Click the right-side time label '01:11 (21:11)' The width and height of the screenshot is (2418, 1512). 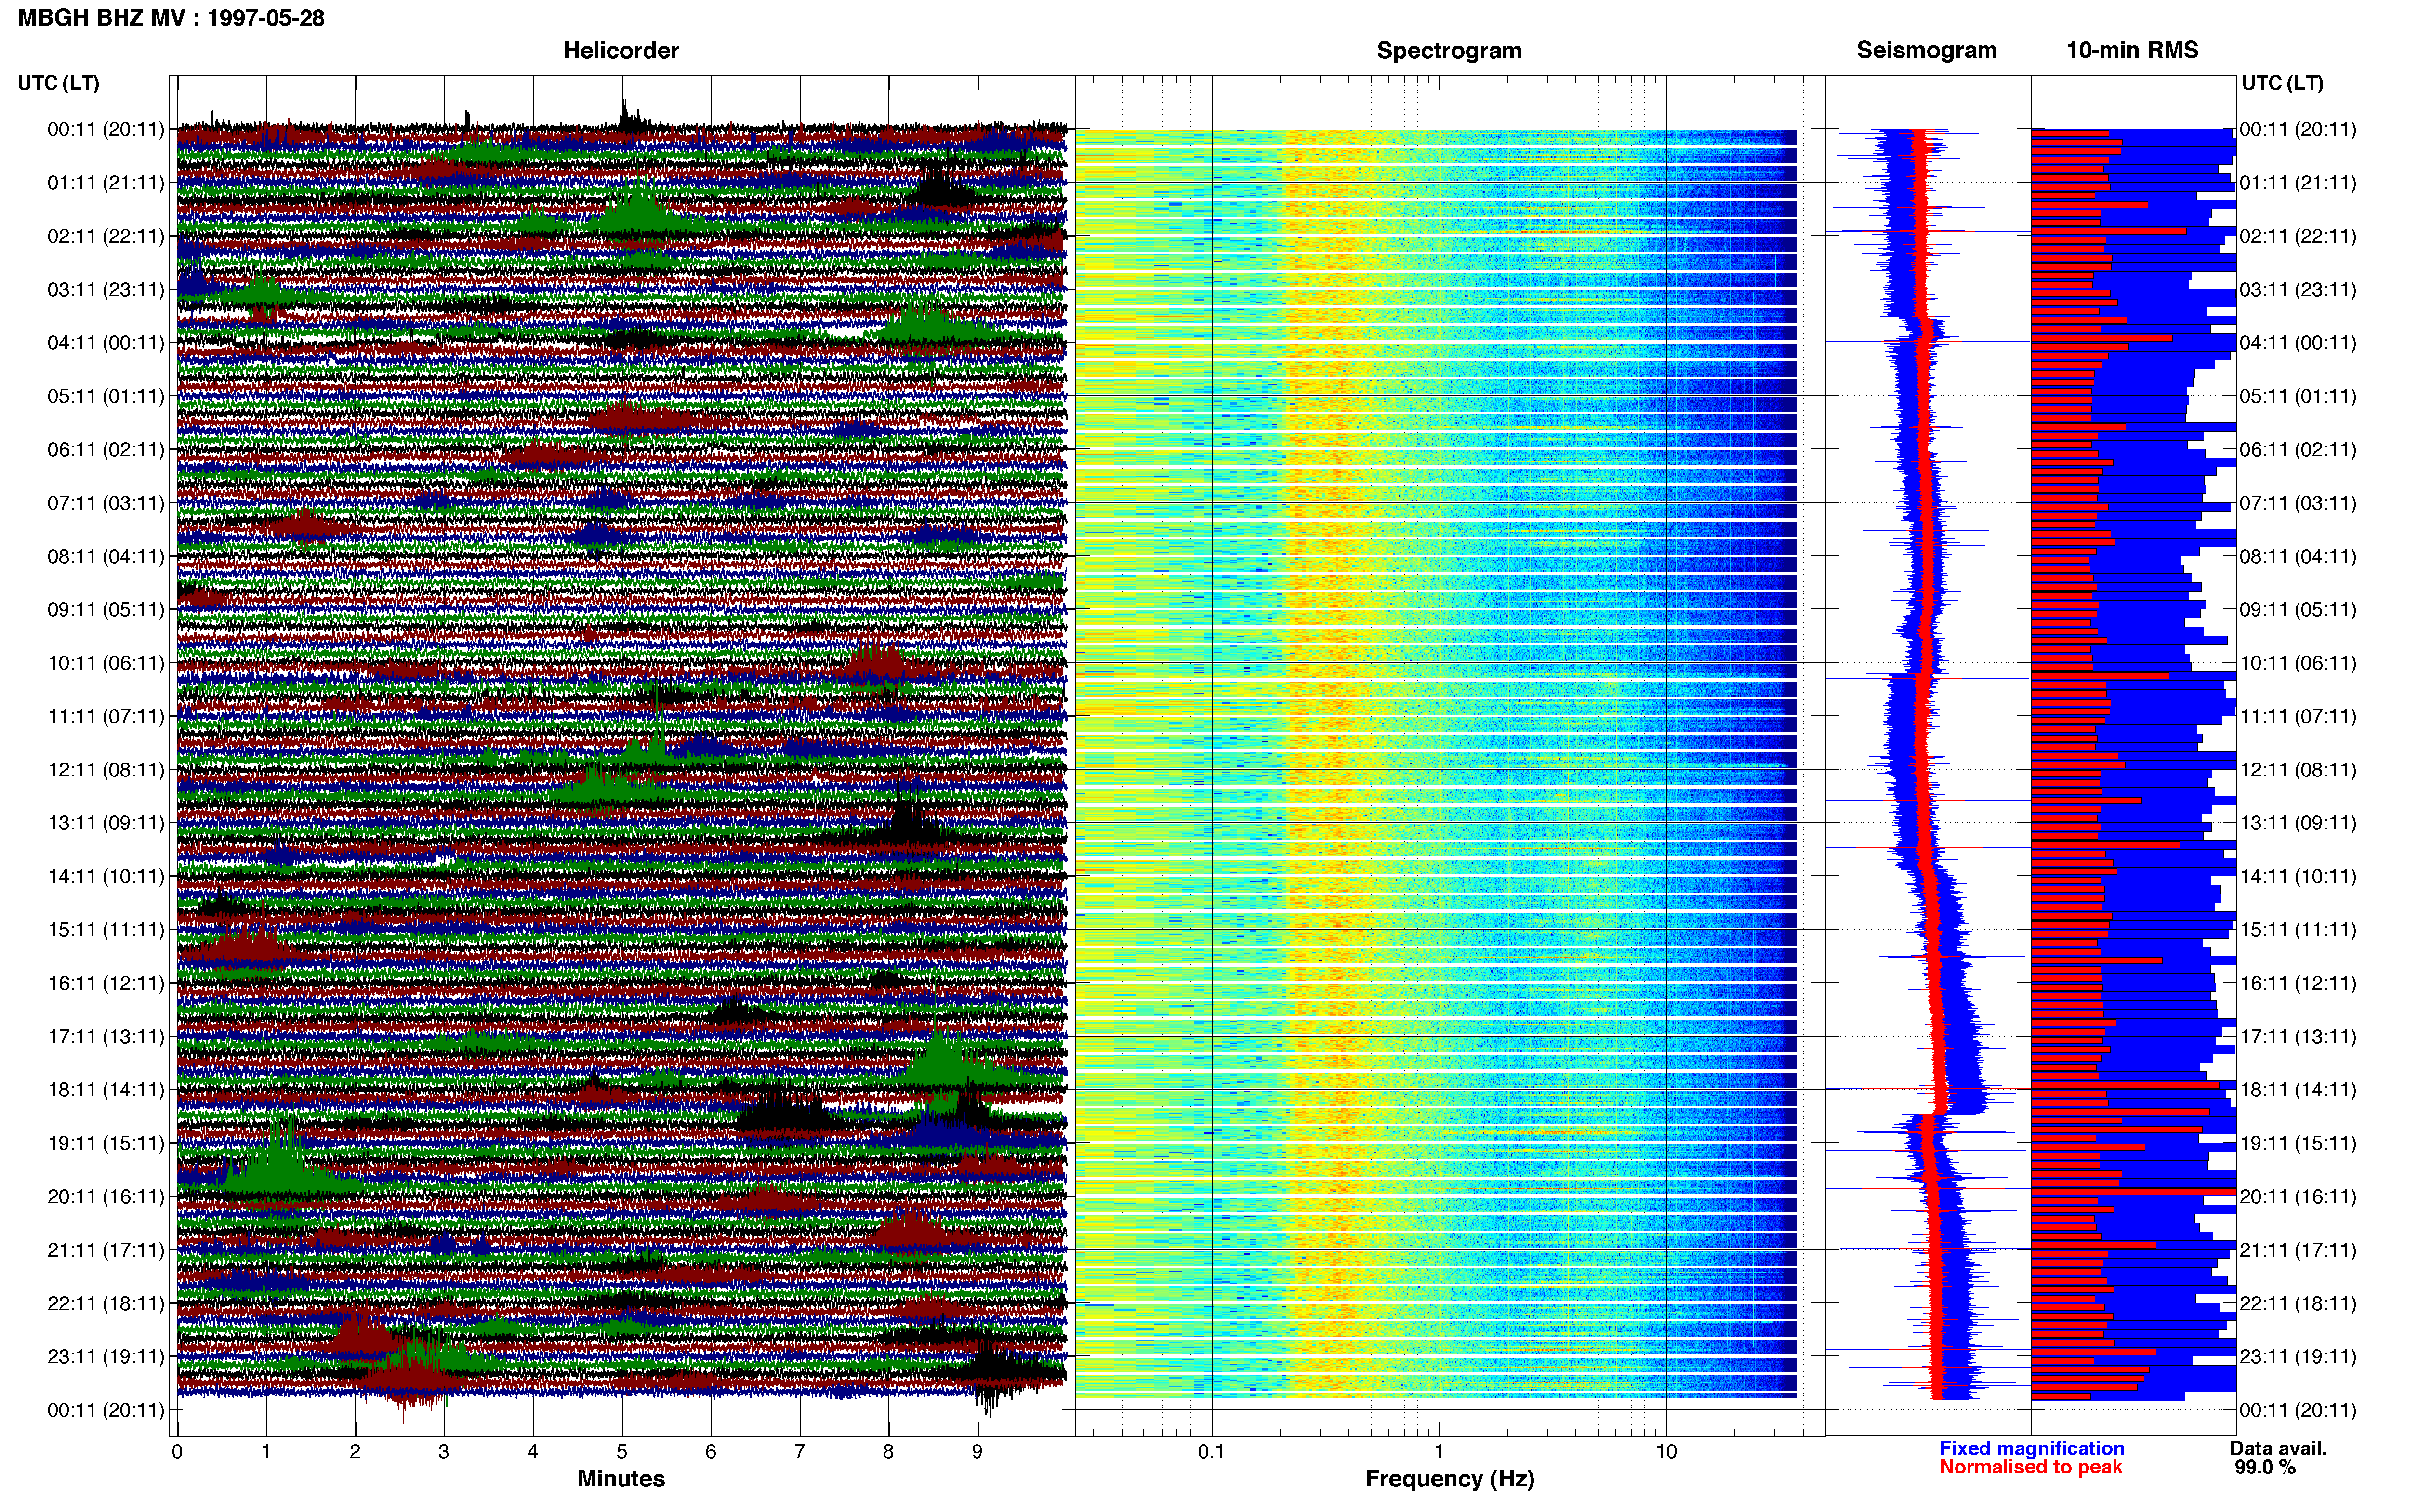(2298, 183)
